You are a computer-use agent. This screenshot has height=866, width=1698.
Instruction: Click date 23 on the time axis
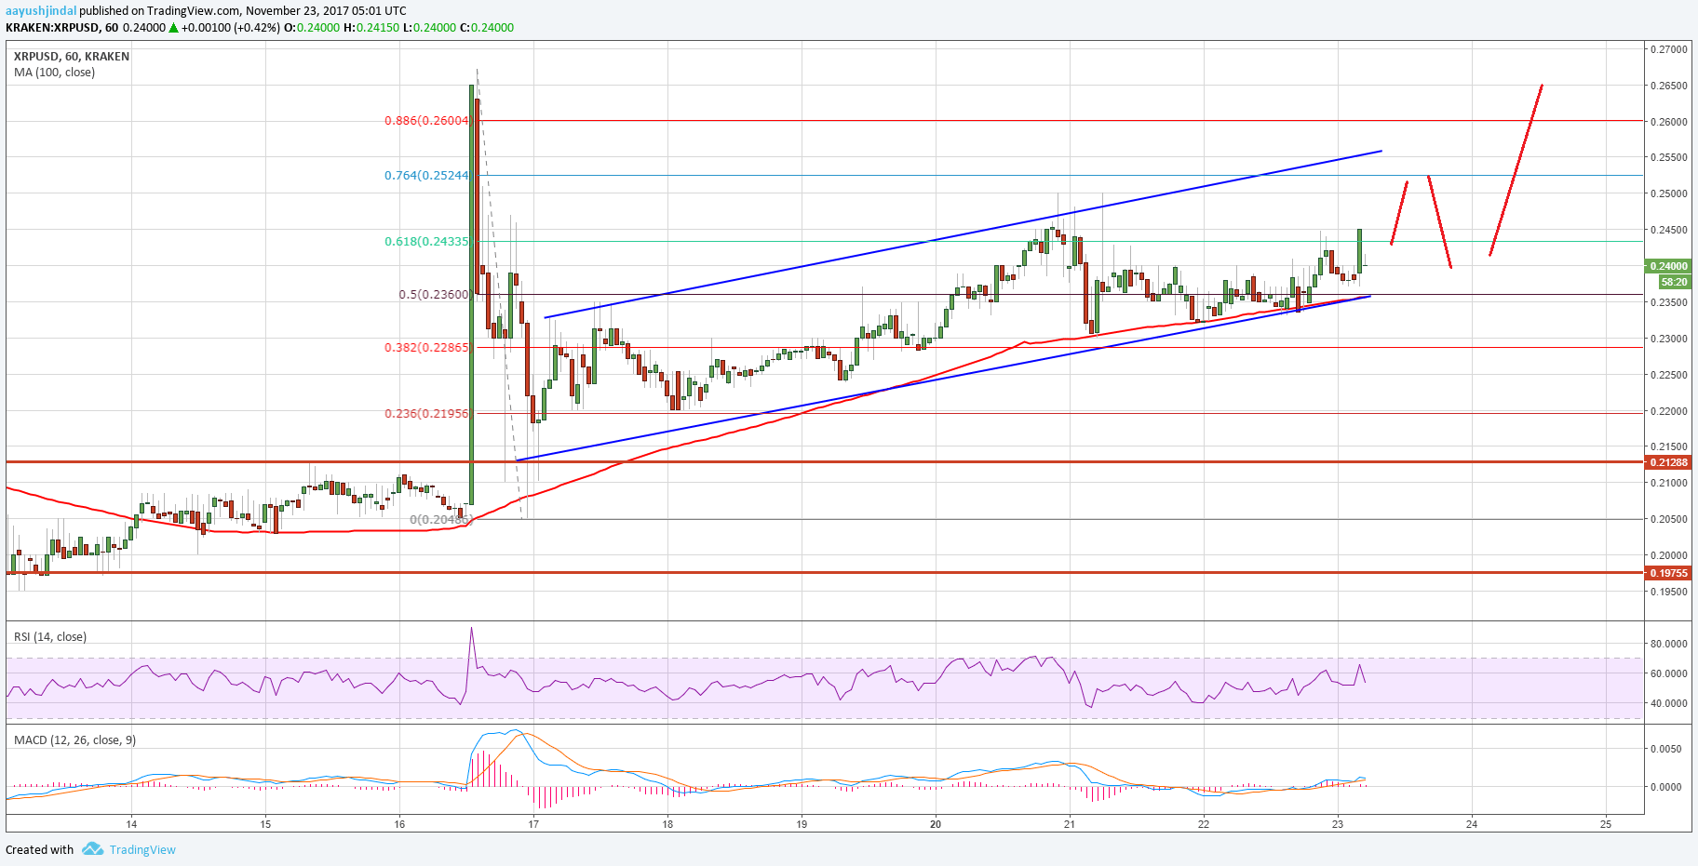pyautogui.click(x=1338, y=824)
